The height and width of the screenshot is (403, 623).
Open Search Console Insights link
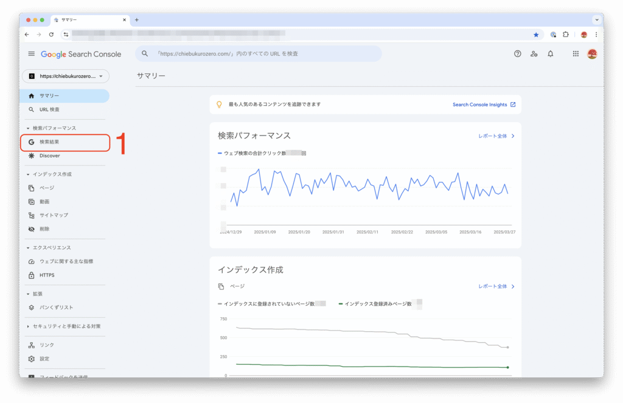coord(484,105)
